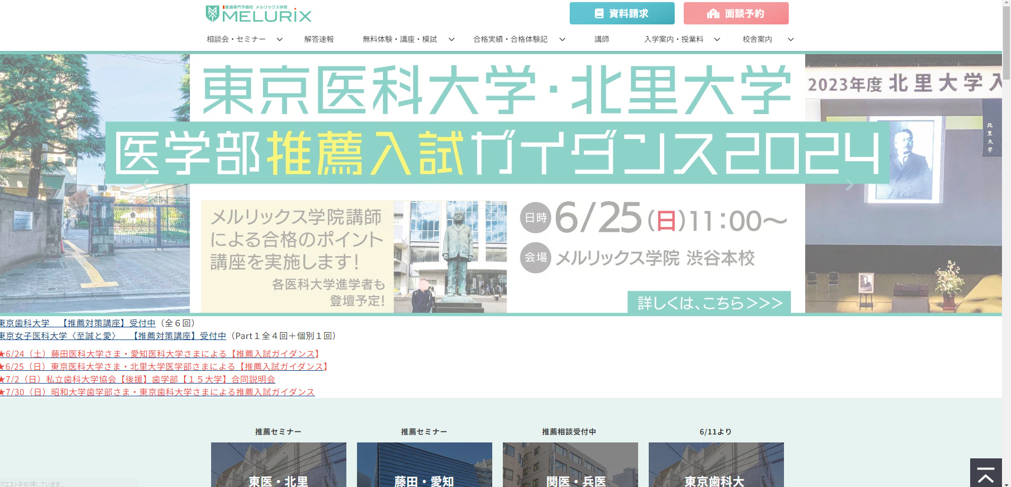Open 東京女子医科大学【推薦対策講座】受付中 link
This screenshot has width=1011, height=487.
[113, 336]
